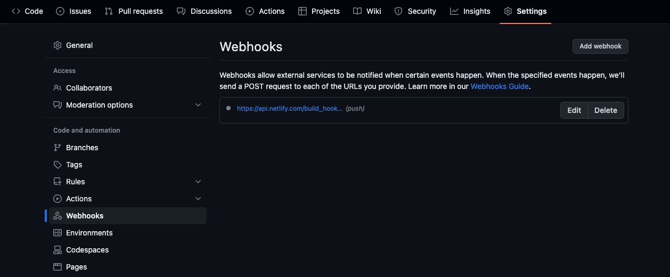Click the Settings gear icon in top nav

508,11
